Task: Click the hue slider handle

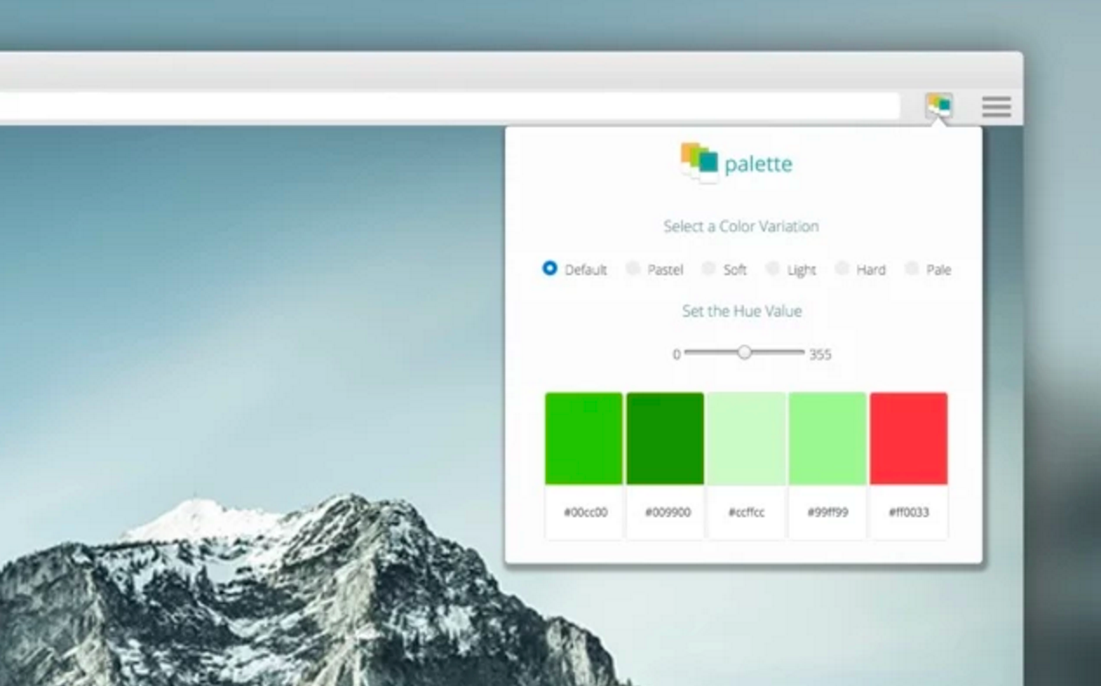Action: [744, 352]
